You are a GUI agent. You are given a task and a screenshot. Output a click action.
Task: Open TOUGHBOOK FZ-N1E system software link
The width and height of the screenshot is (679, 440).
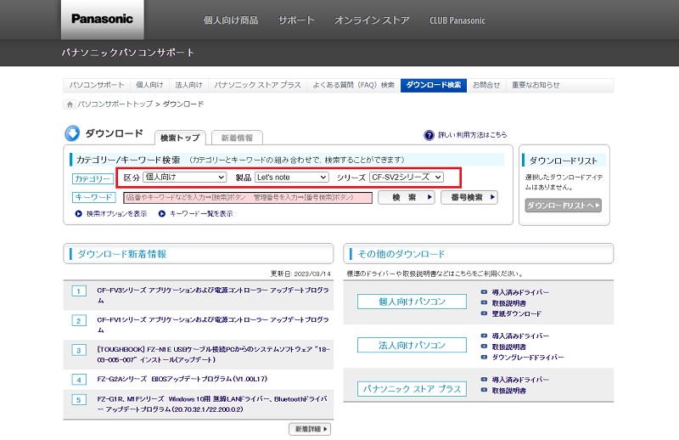213,354
